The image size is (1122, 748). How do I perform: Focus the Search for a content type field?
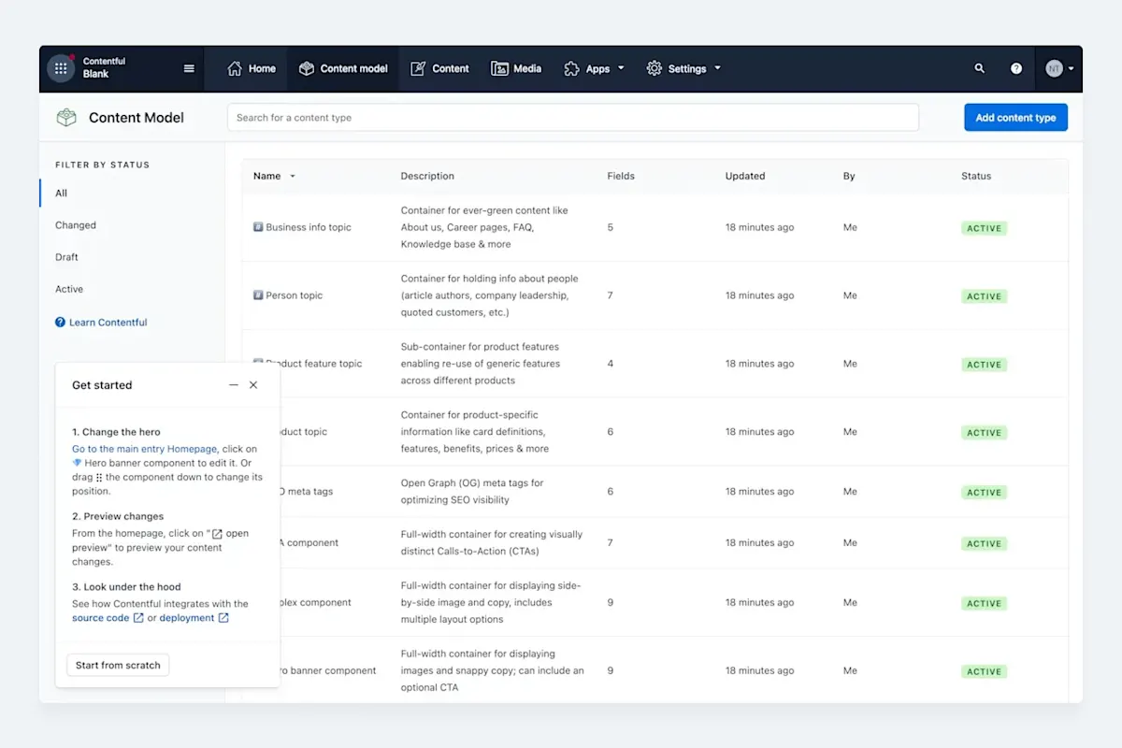572,118
